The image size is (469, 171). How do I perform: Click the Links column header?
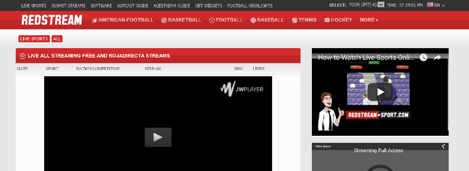258,69
